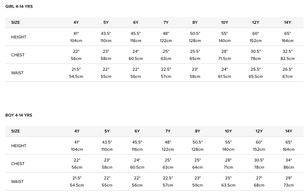Viewport: 307px width, 194px height.
Task: Click the HEIGHT row label in boy table
Action: (18, 146)
